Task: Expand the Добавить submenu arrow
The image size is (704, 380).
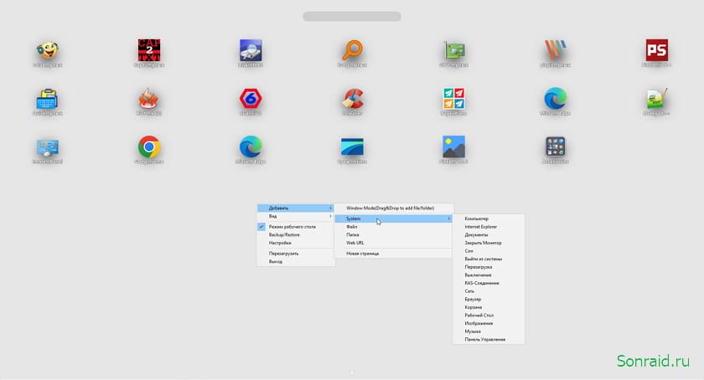Action: point(330,208)
